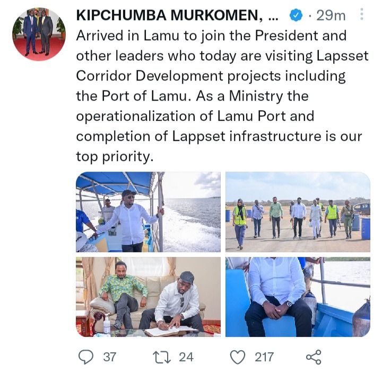Click the 'top priority.' closing line
This screenshot has height=374, width=382.
[x=115, y=156]
